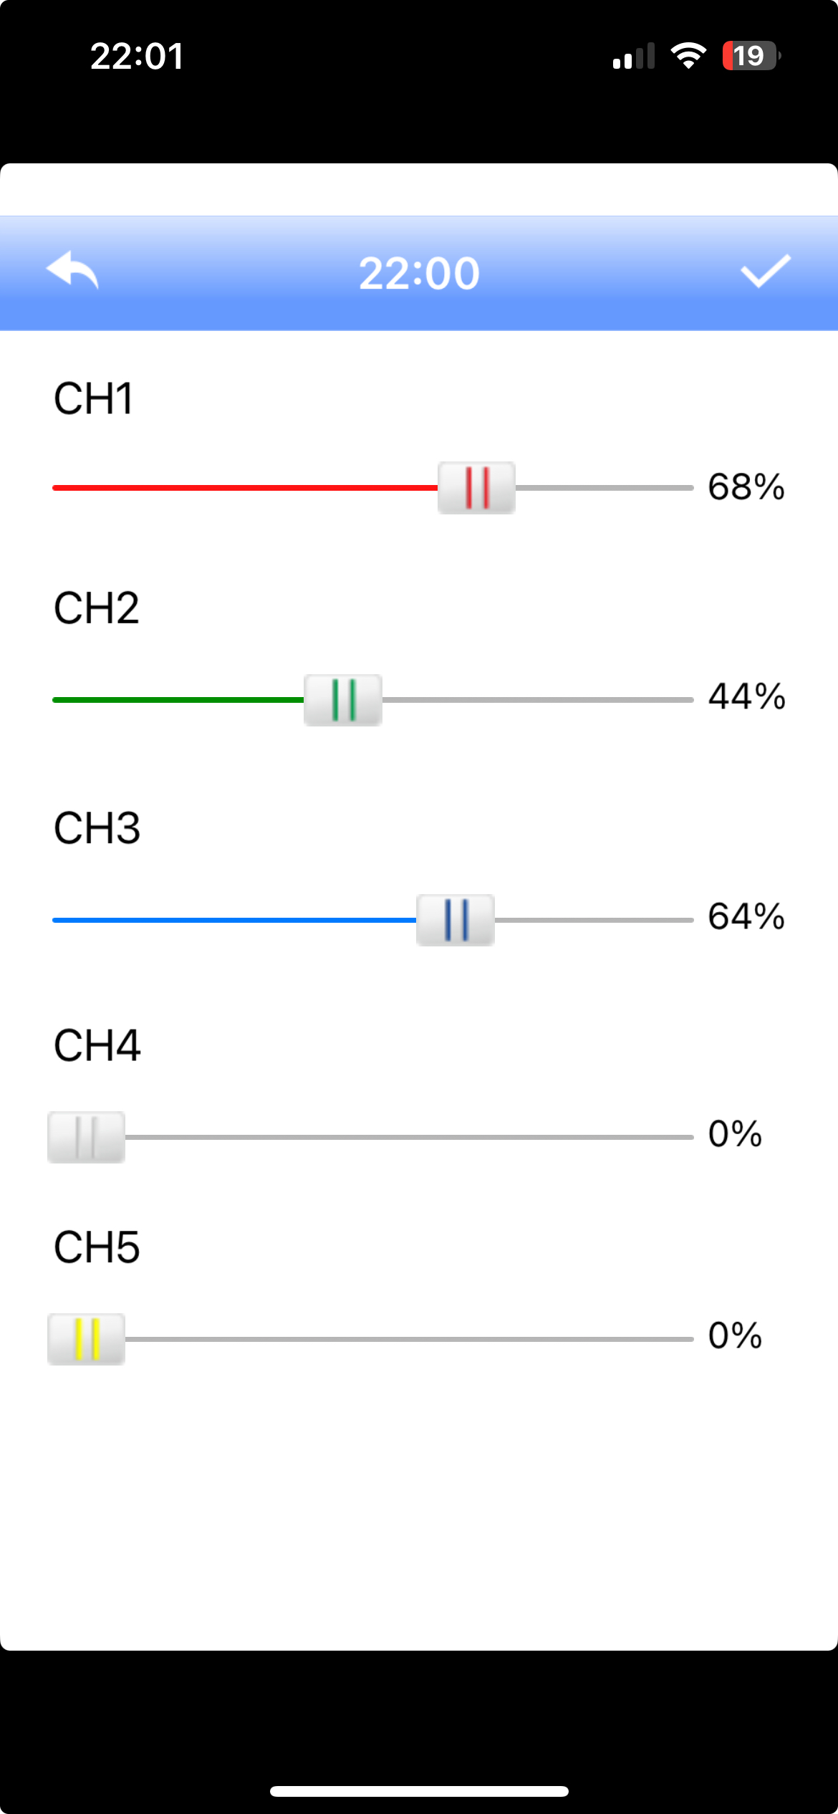The image size is (838, 1814).
Task: Click the CH4 white slider handle
Action: [x=87, y=1137]
